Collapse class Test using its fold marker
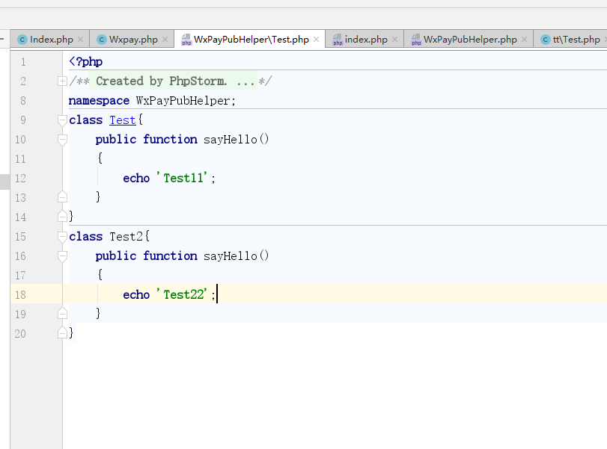 pos(62,120)
